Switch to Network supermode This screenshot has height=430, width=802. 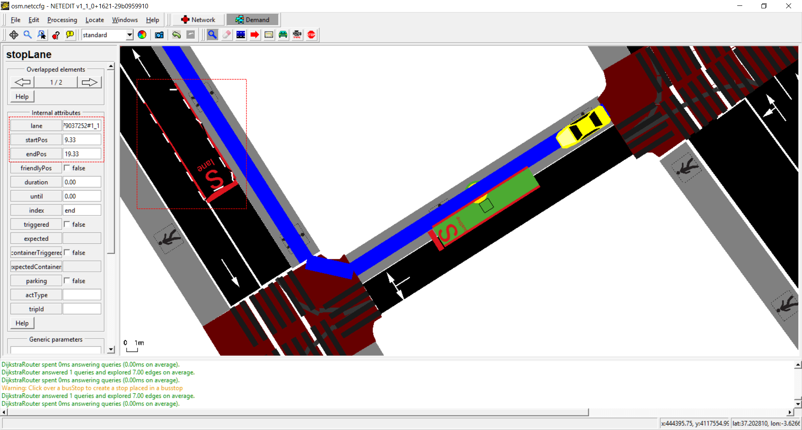pos(198,20)
